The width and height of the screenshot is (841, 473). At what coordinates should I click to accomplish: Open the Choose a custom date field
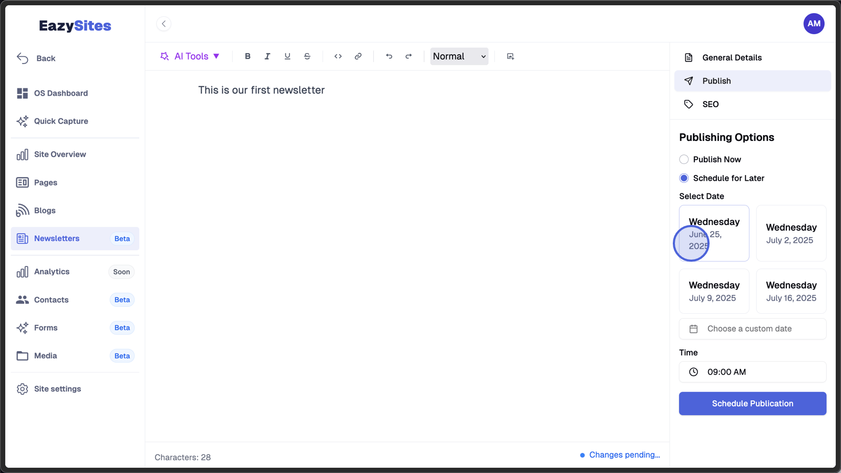point(753,329)
